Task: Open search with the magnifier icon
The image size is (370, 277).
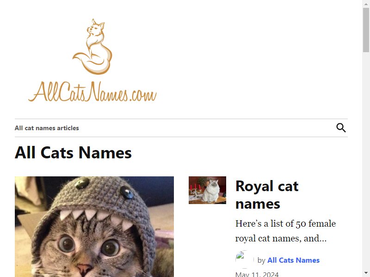Action: (x=341, y=128)
